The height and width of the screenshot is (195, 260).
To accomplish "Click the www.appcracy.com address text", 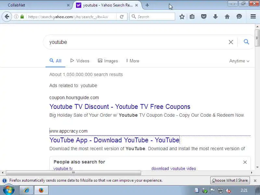I will pos(68,131).
